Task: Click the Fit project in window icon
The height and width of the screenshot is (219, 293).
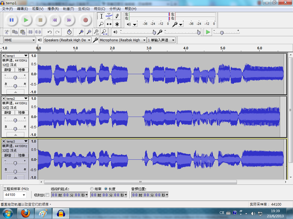Action: click(x=104, y=32)
